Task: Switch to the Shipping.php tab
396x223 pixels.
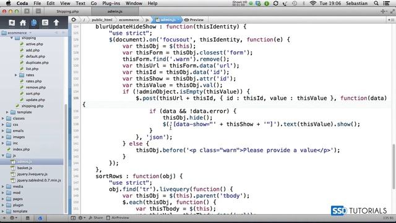Action: click(67, 11)
